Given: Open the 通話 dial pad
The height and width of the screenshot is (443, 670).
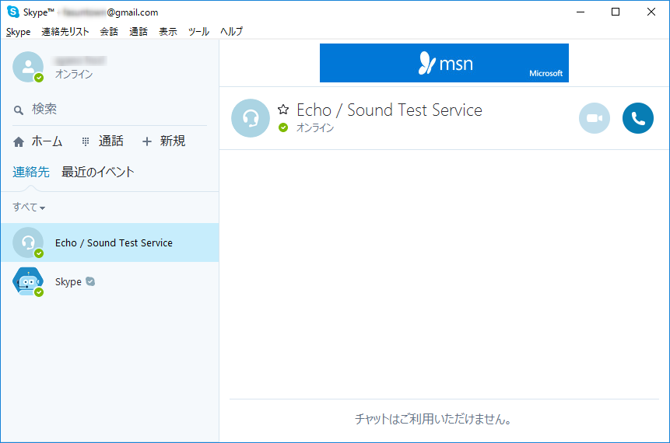Looking at the screenshot, I should pyautogui.click(x=103, y=141).
